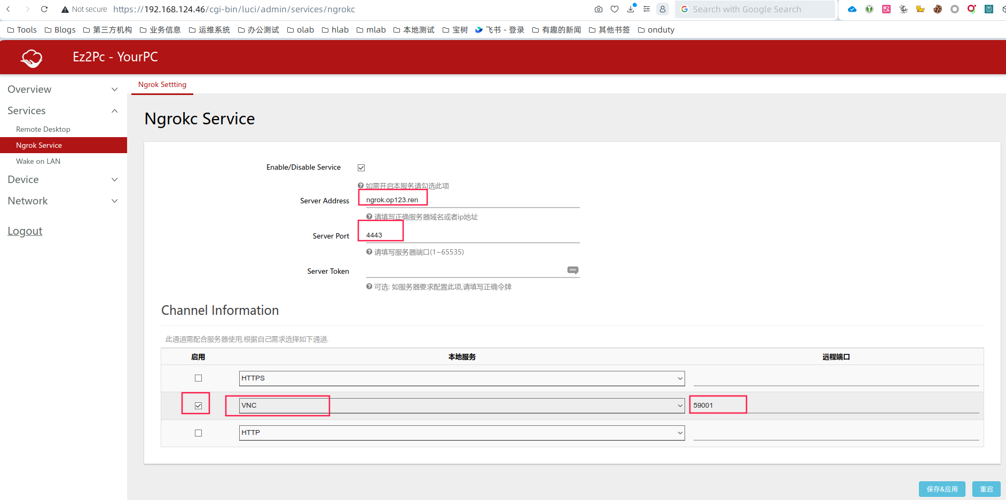1006x500 pixels.
Task: Click the screenshot camera icon in address bar
Action: 598,9
